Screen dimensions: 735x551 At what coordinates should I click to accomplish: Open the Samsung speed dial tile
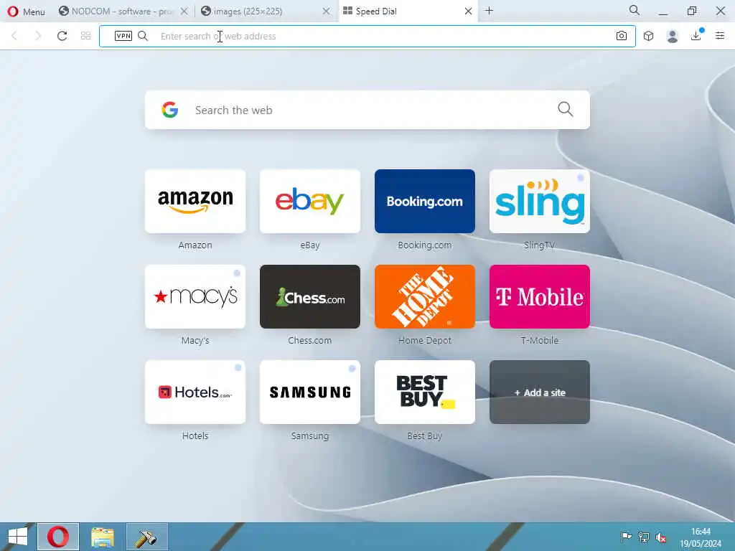tap(310, 392)
